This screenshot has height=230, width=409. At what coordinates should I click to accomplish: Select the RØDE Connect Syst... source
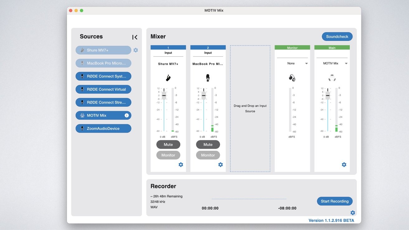pos(103,76)
